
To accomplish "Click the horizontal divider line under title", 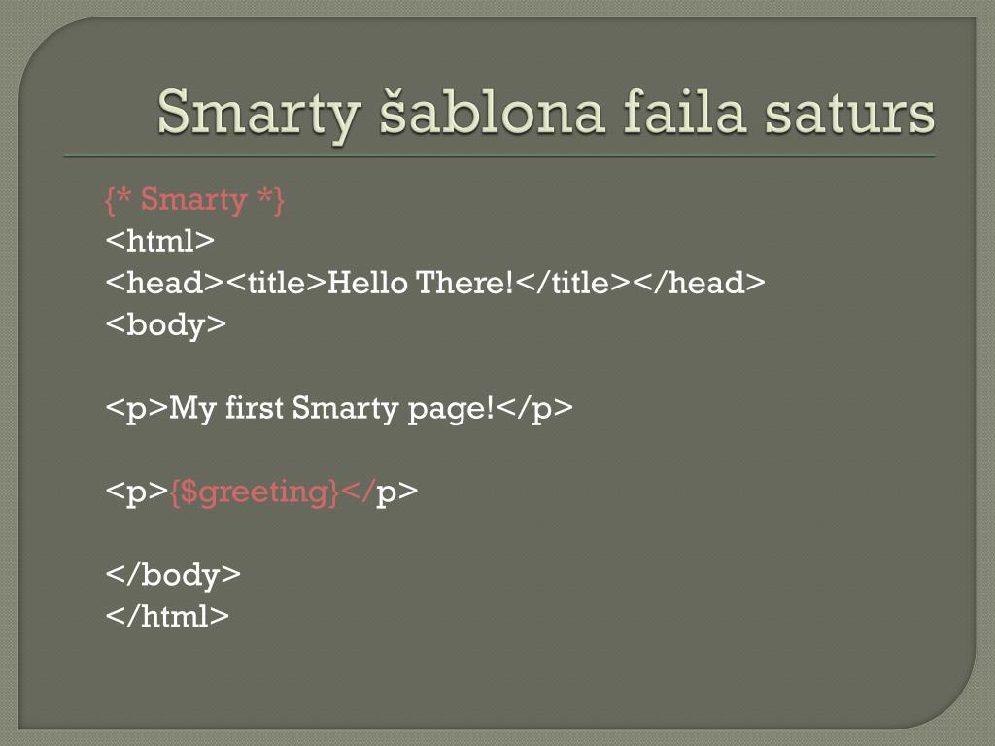I will tap(499, 156).
